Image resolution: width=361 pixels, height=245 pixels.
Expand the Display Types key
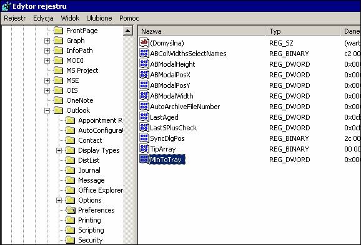tap(59, 150)
